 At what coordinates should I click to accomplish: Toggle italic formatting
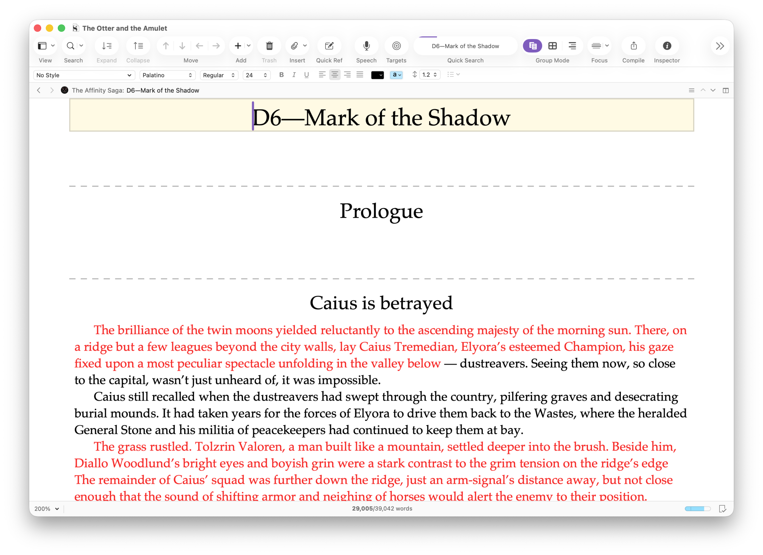294,75
